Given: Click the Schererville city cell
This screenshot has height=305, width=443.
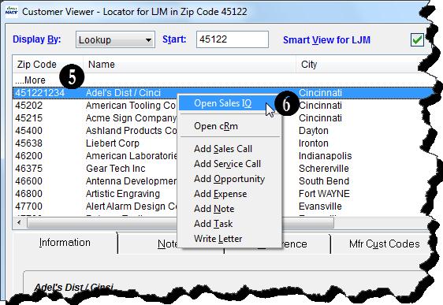Looking at the screenshot, I should (324, 169).
